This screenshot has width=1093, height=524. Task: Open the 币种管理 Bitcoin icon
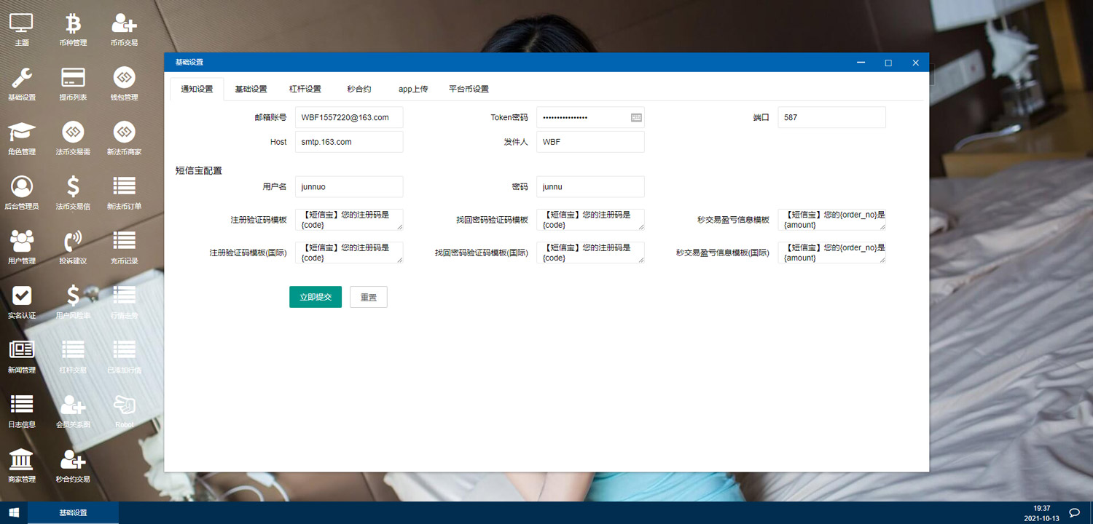(x=73, y=24)
